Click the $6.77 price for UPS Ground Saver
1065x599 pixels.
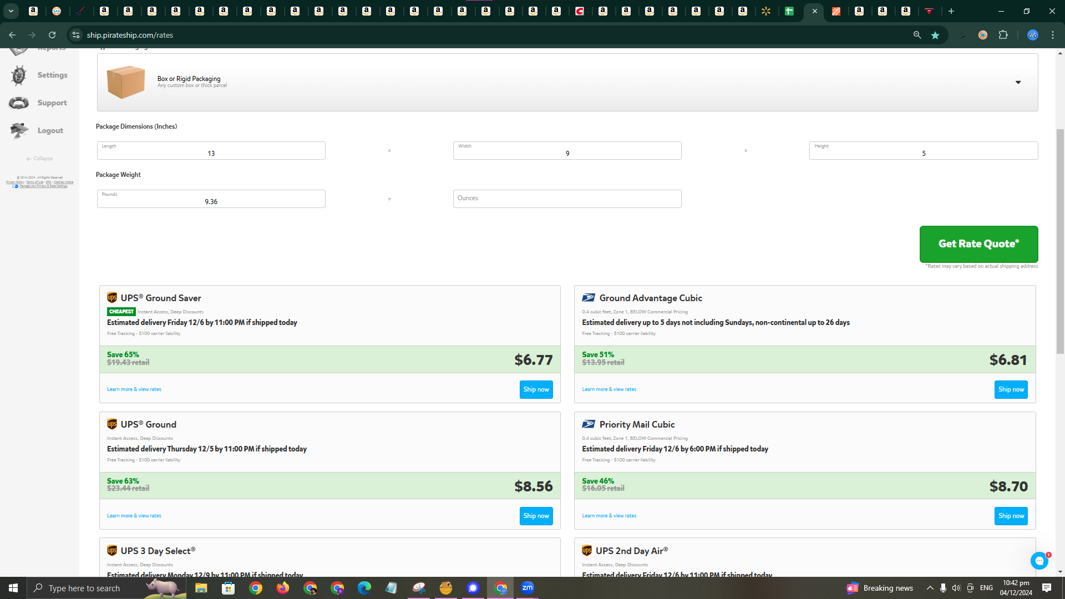coord(534,360)
